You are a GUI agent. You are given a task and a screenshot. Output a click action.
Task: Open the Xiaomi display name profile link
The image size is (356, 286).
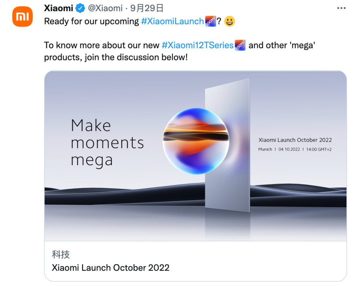click(x=59, y=8)
